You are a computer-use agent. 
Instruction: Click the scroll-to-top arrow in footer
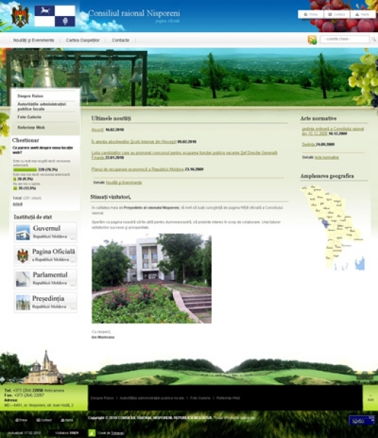[370, 398]
